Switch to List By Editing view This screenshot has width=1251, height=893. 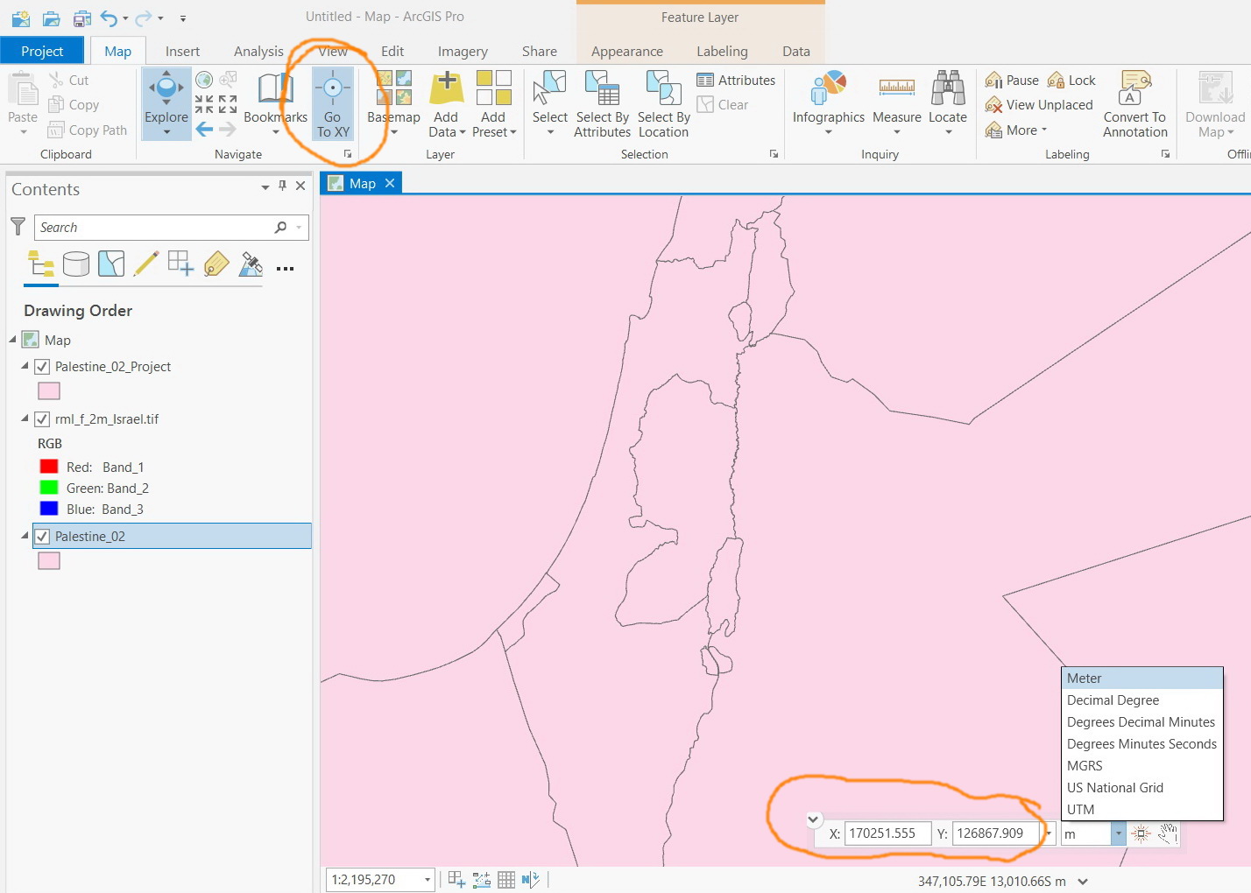[146, 264]
